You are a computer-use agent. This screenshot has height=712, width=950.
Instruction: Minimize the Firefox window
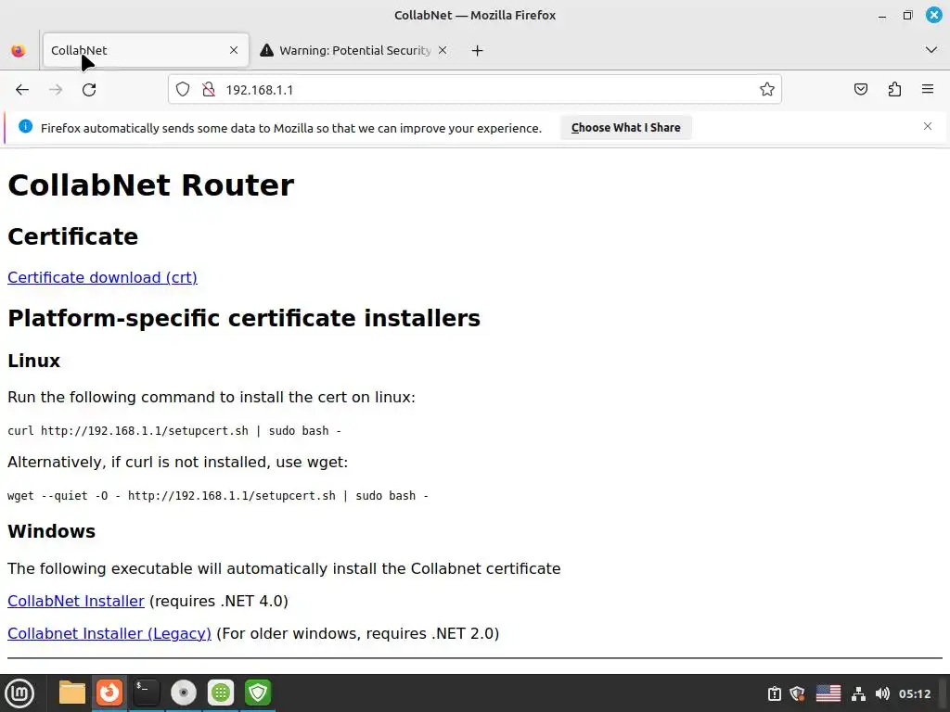[x=882, y=15]
